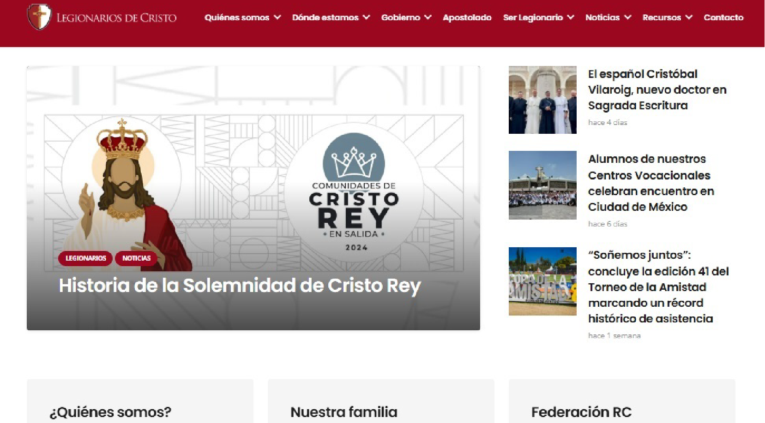
Task: Expand the Ser Legionario chevron
Action: (x=571, y=18)
